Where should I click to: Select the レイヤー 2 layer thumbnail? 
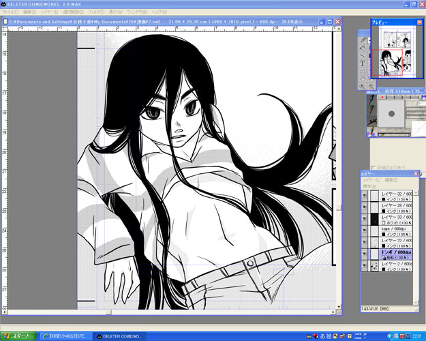click(374, 265)
